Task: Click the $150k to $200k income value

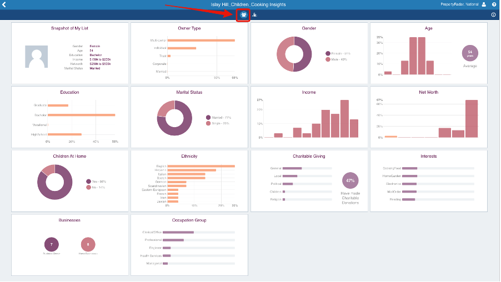Action: [100, 59]
